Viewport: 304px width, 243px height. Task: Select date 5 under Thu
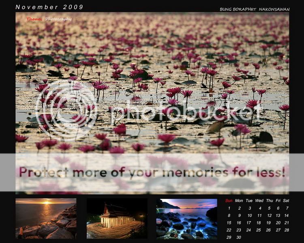point(269,208)
